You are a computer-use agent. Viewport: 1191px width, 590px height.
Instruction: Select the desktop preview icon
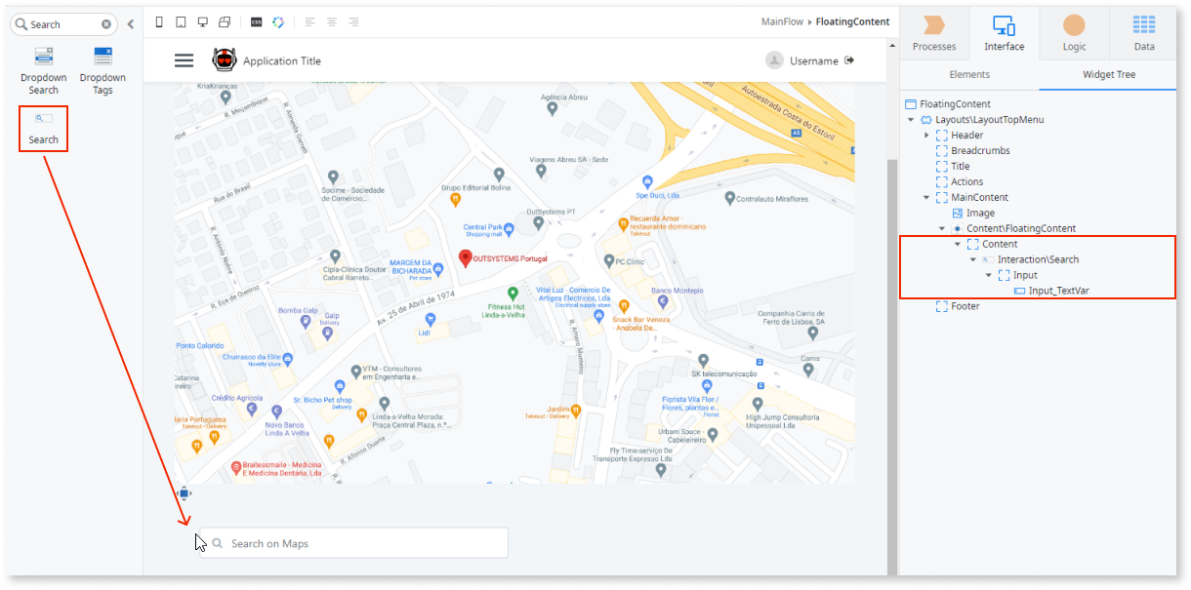tap(202, 21)
